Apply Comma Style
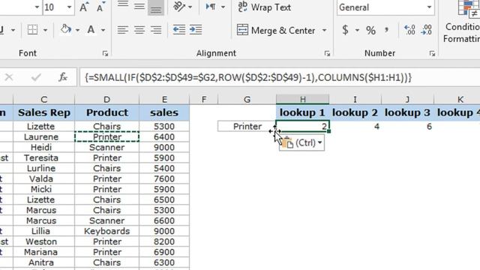Viewport: 480px width, 270px height. click(387, 30)
